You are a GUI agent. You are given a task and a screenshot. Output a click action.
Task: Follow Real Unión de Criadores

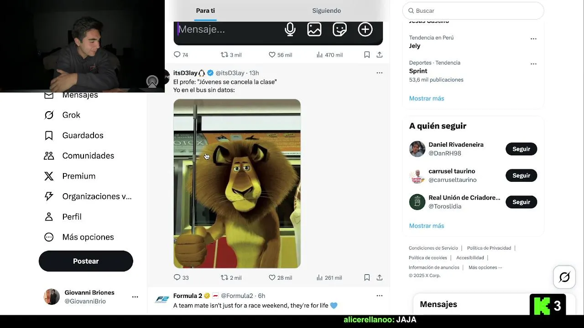[521, 202]
